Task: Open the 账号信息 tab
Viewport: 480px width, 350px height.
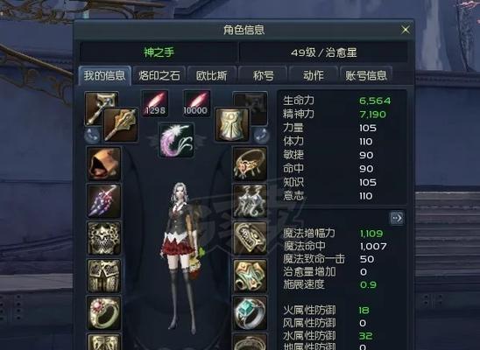Action: (x=366, y=75)
